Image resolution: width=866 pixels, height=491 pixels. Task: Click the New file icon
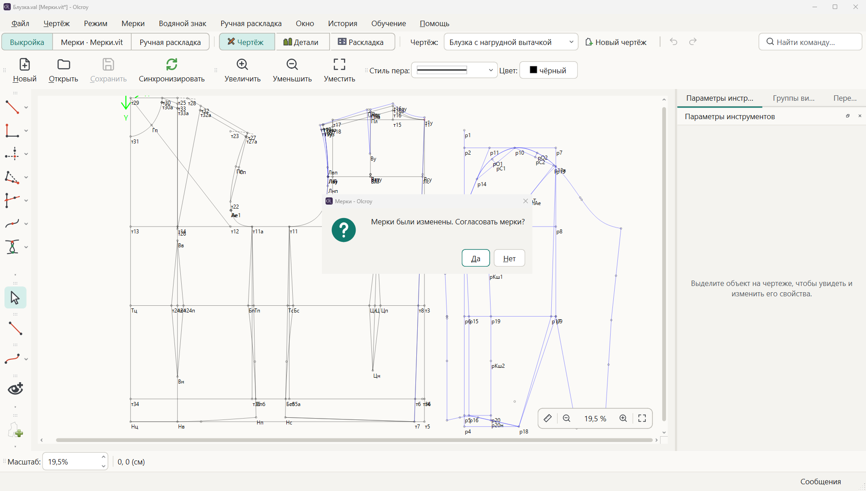coord(25,65)
